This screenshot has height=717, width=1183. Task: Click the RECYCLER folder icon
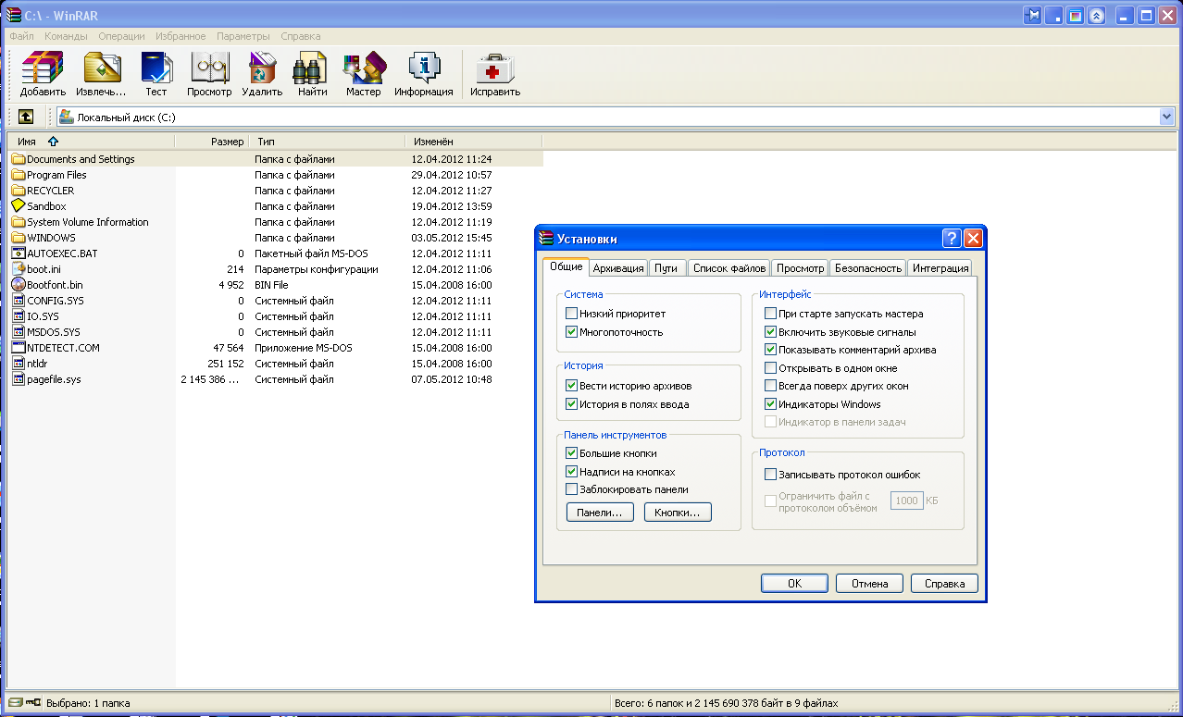[18, 191]
